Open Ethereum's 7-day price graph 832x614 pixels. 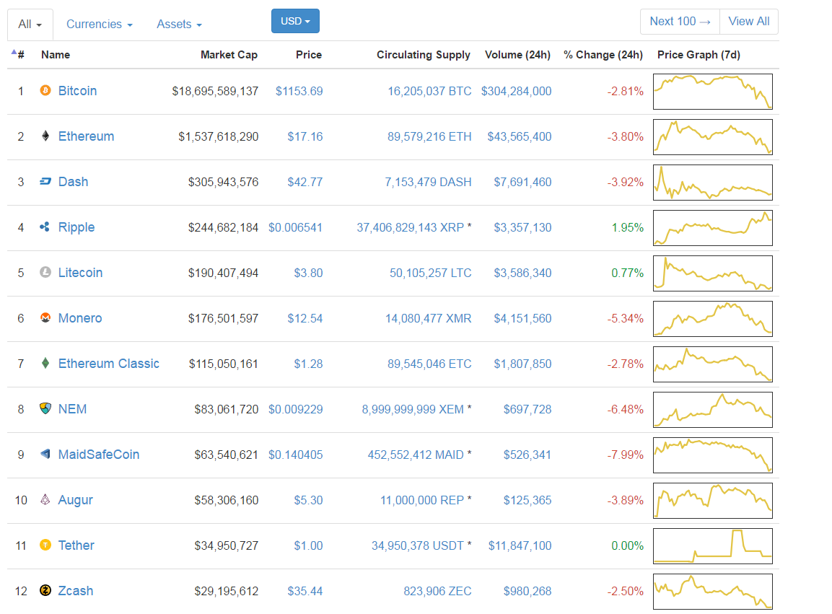pyautogui.click(x=713, y=137)
